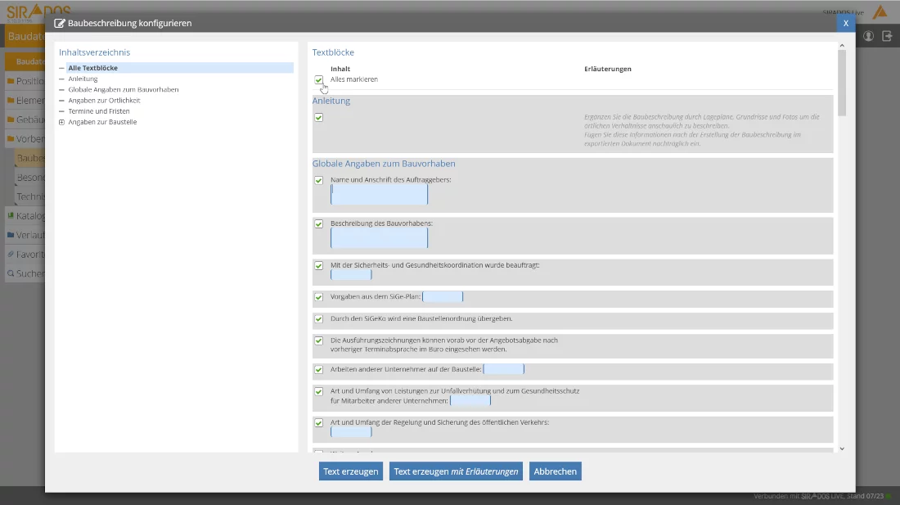Click the edit icon beside the dialog title
The image size is (900, 505).
coord(60,24)
